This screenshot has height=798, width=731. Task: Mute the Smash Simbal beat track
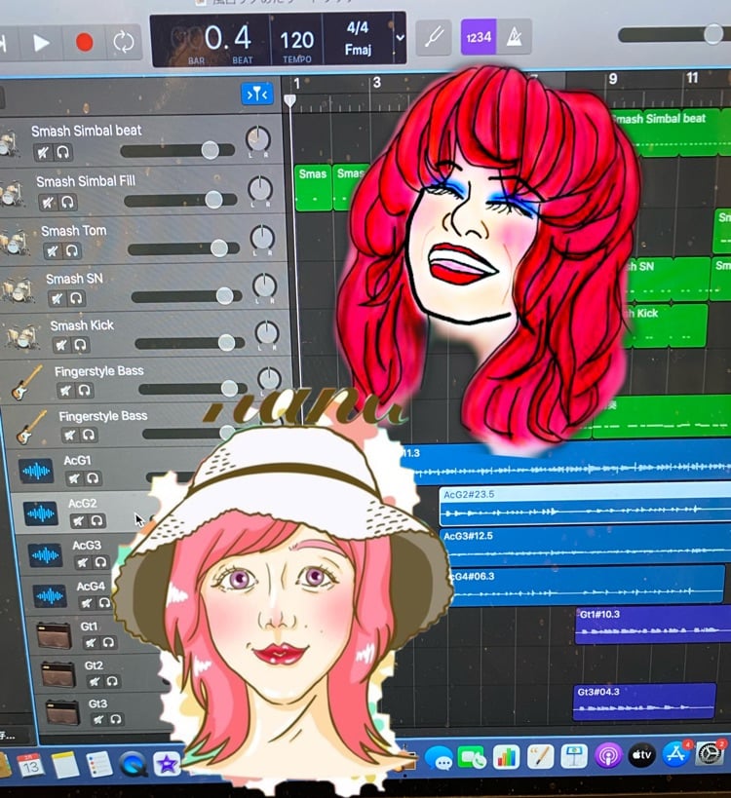click(43, 152)
